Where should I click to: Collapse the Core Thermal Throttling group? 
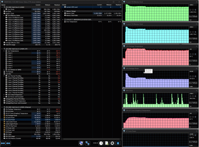tap(4, 76)
